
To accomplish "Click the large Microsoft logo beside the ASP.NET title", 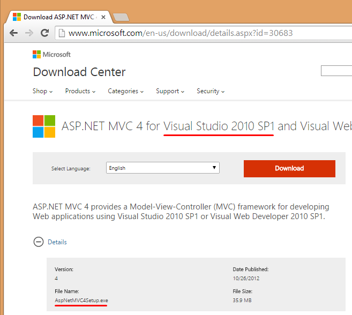I will click(x=44, y=126).
